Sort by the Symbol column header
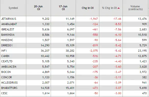This screenshot has width=149, height=97. 13,8
